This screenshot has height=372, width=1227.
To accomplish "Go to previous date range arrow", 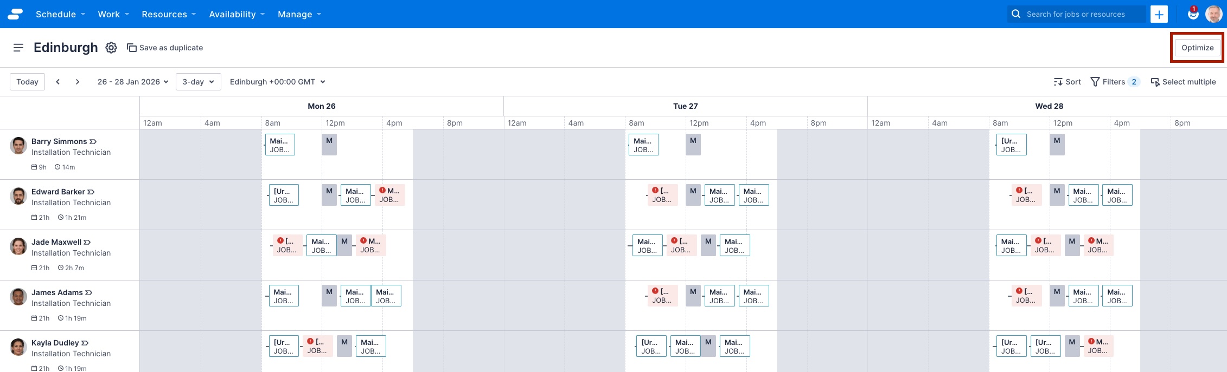I will coord(58,82).
